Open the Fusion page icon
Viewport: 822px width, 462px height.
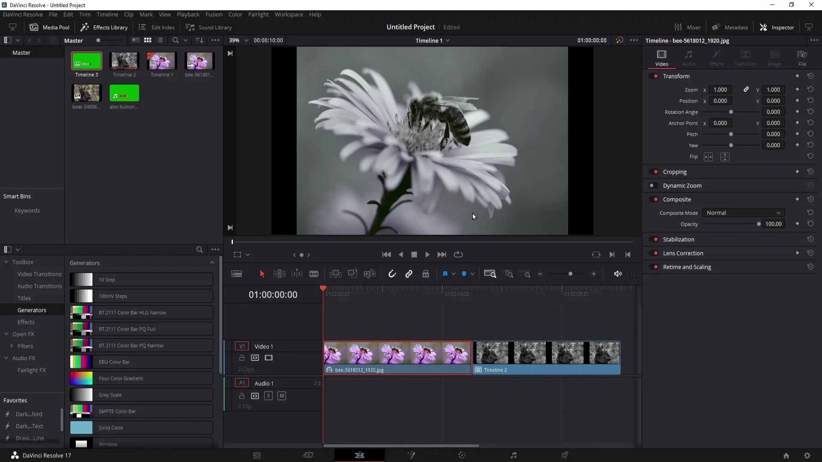(411, 455)
